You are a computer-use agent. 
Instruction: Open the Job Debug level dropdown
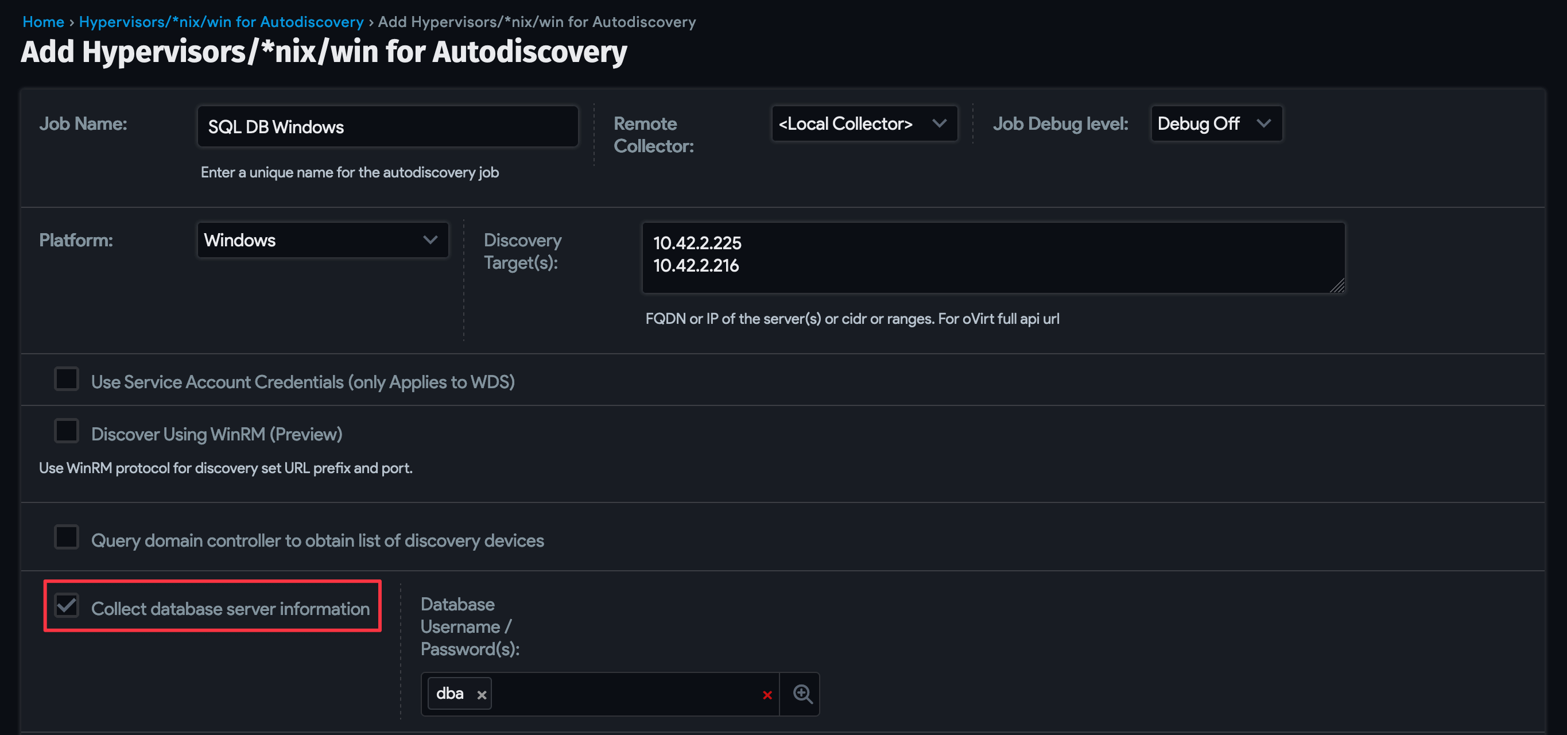pyautogui.click(x=1215, y=123)
